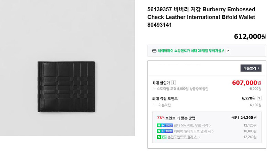This screenshot has width=275, height=151.
Task: Click the 쿠폰받기 coupon button
Action: pyautogui.click(x=251, y=68)
